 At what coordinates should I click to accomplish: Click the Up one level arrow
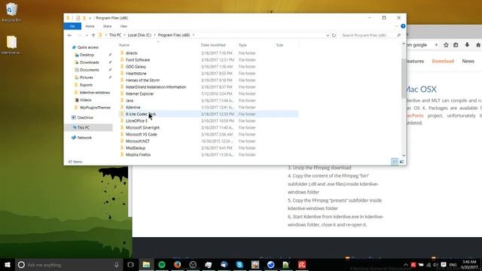point(93,35)
